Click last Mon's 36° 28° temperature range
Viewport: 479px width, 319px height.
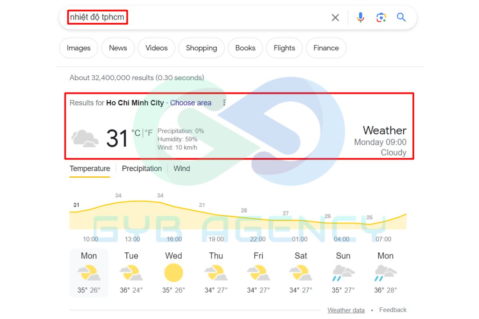point(386,290)
